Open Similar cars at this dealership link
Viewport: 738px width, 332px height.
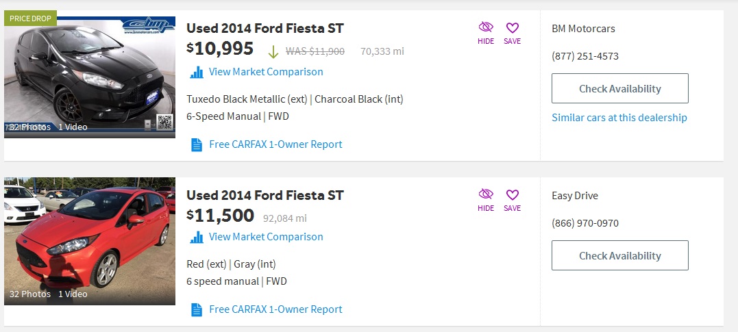pos(619,118)
